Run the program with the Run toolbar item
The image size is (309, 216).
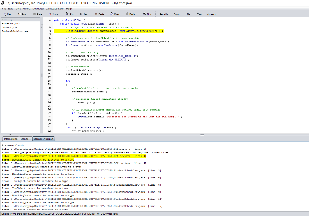click(x=189, y=14)
